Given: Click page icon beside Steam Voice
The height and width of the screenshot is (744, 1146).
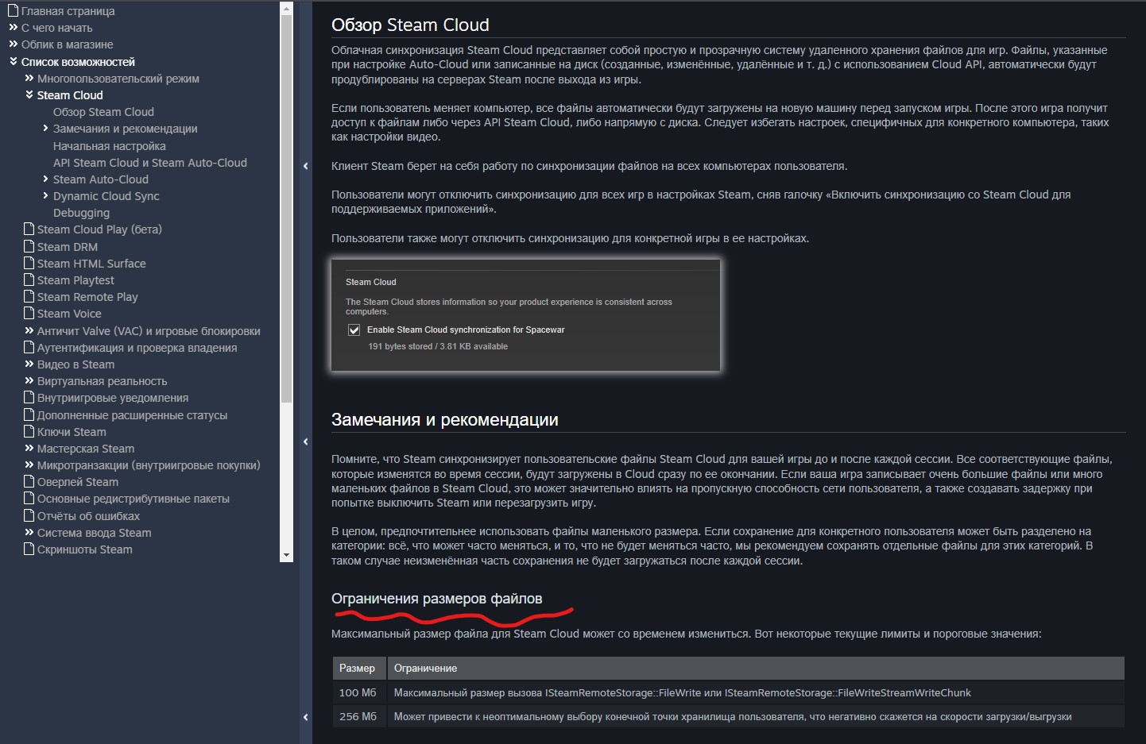Looking at the screenshot, I should click(29, 313).
